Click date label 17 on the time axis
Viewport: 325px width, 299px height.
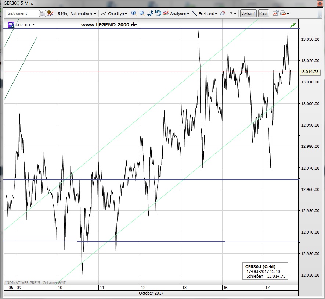[x=267, y=288]
